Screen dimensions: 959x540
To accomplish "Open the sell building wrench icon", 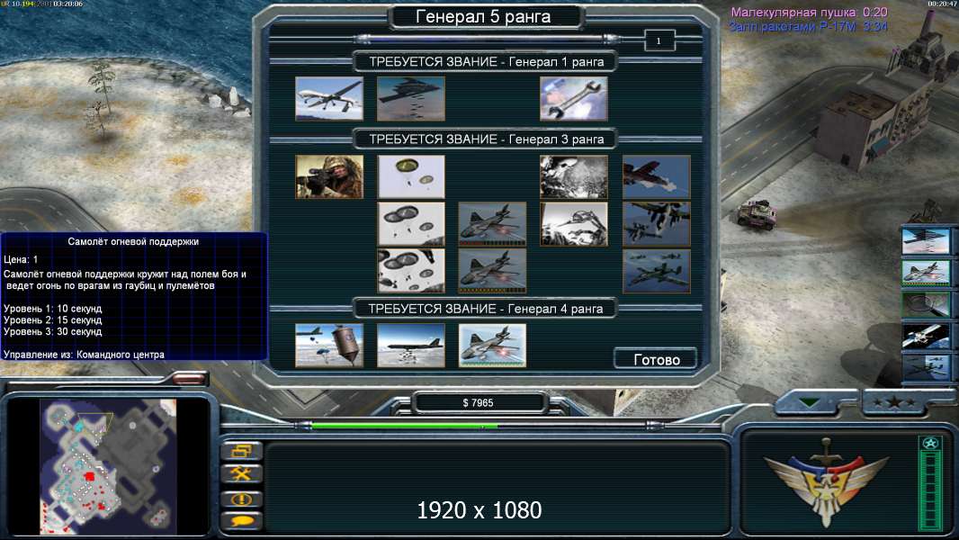I will coord(241,474).
